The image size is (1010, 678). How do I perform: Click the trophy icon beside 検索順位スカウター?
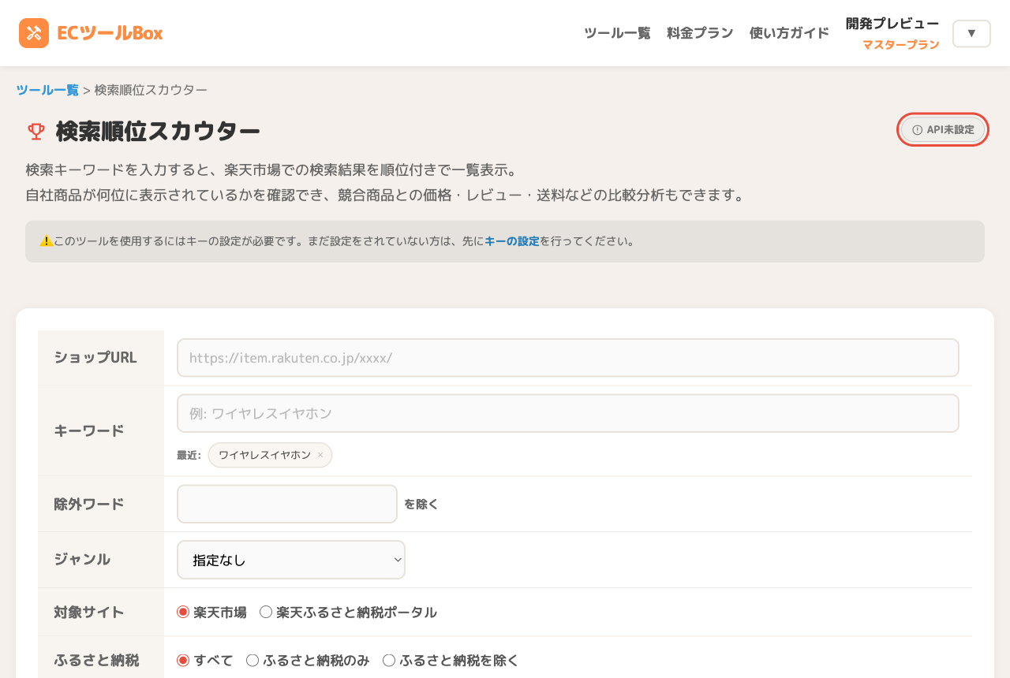36,132
